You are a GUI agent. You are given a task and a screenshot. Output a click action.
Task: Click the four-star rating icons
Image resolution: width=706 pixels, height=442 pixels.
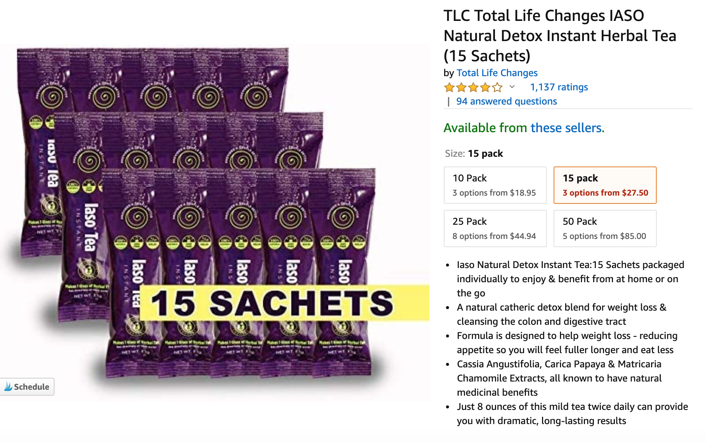[x=473, y=88]
